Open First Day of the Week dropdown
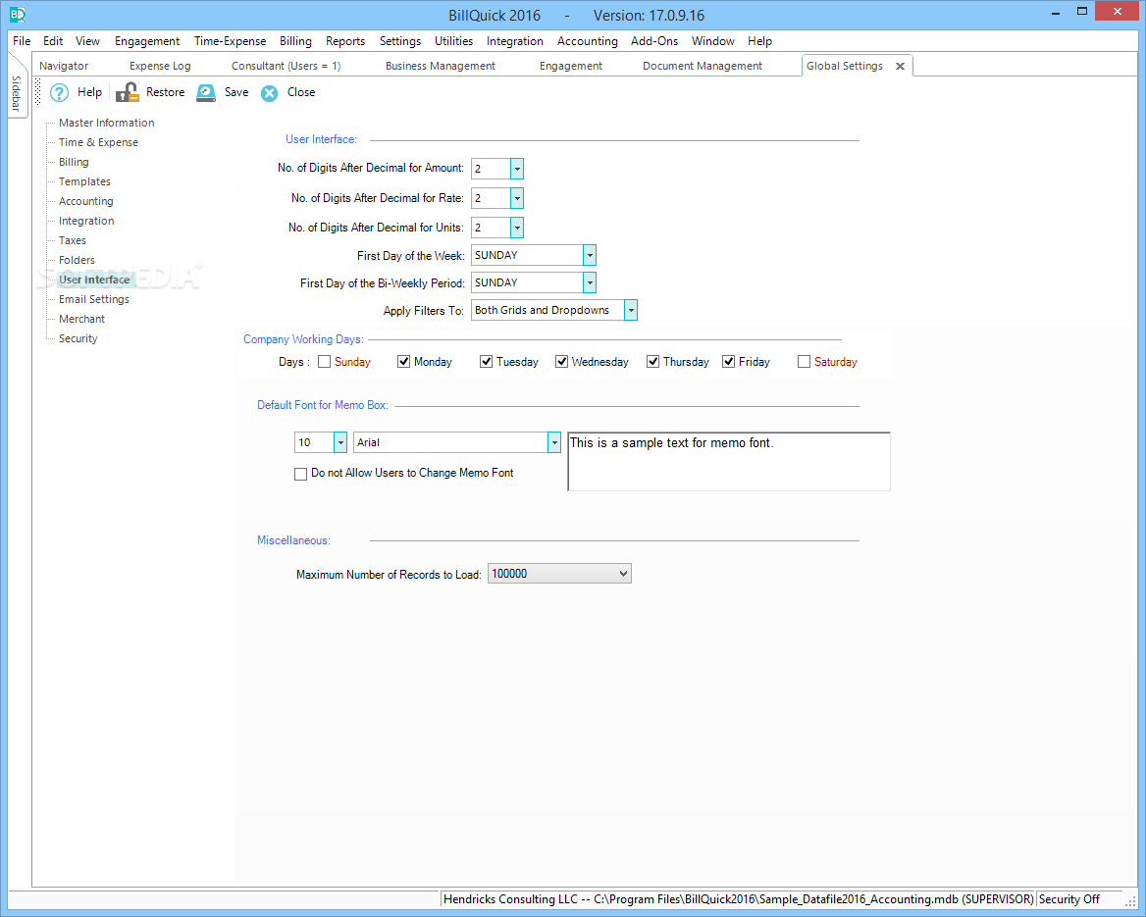1146x917 pixels. coord(589,255)
